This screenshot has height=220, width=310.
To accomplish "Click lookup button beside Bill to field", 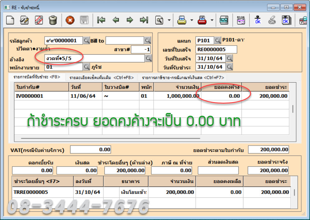I will click(x=148, y=41).
